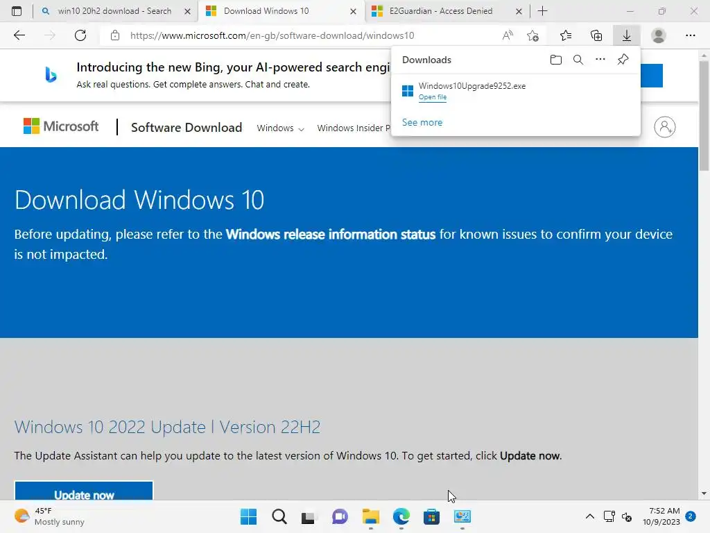
Task: Open browser profile avatar
Action: 659,35
